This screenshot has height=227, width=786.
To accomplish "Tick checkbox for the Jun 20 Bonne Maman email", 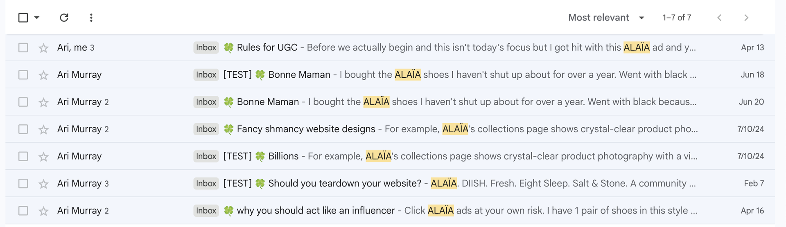I will click(x=23, y=102).
